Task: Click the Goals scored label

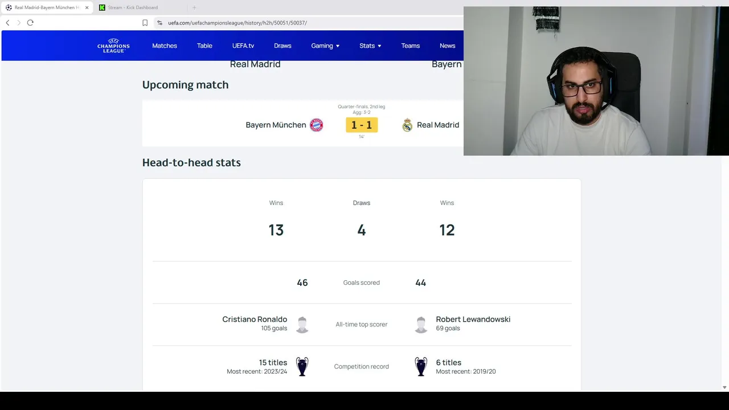Action: click(362, 283)
